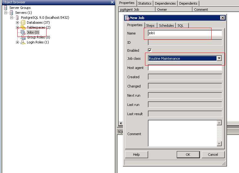Collapse the Servers (1) tree node

click(6, 13)
